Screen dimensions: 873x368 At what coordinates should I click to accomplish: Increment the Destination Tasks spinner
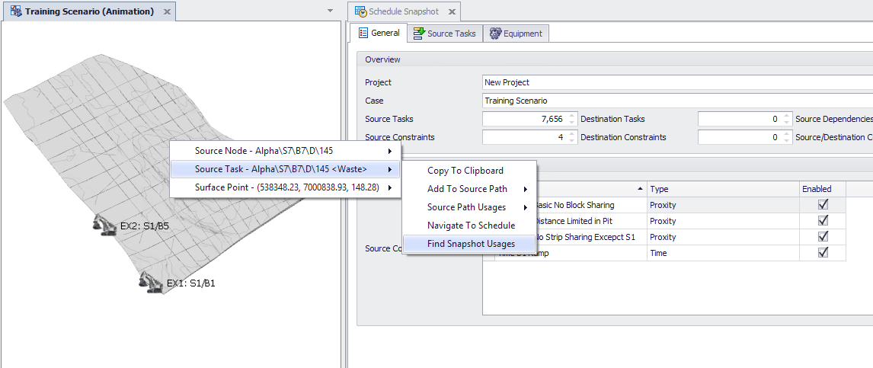pos(786,116)
